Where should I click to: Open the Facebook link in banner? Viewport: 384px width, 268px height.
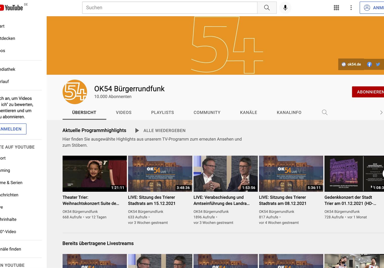tap(369, 64)
